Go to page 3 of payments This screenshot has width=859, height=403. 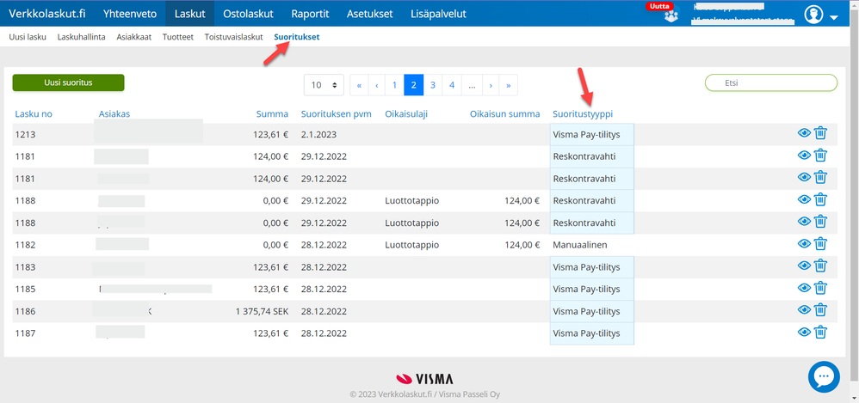point(433,85)
